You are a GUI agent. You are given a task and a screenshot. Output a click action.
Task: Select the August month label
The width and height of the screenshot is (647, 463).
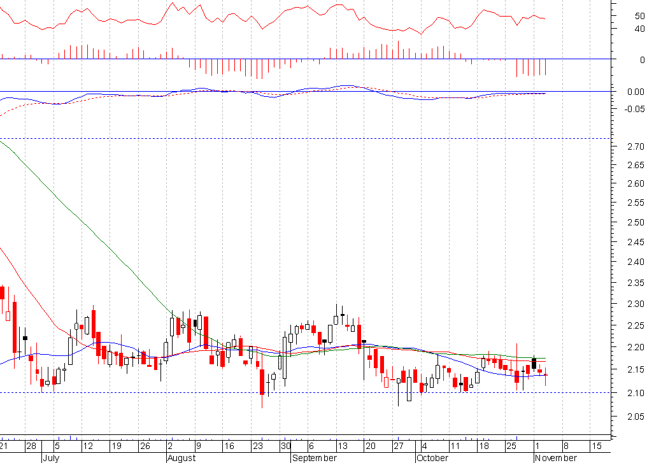[181, 458]
